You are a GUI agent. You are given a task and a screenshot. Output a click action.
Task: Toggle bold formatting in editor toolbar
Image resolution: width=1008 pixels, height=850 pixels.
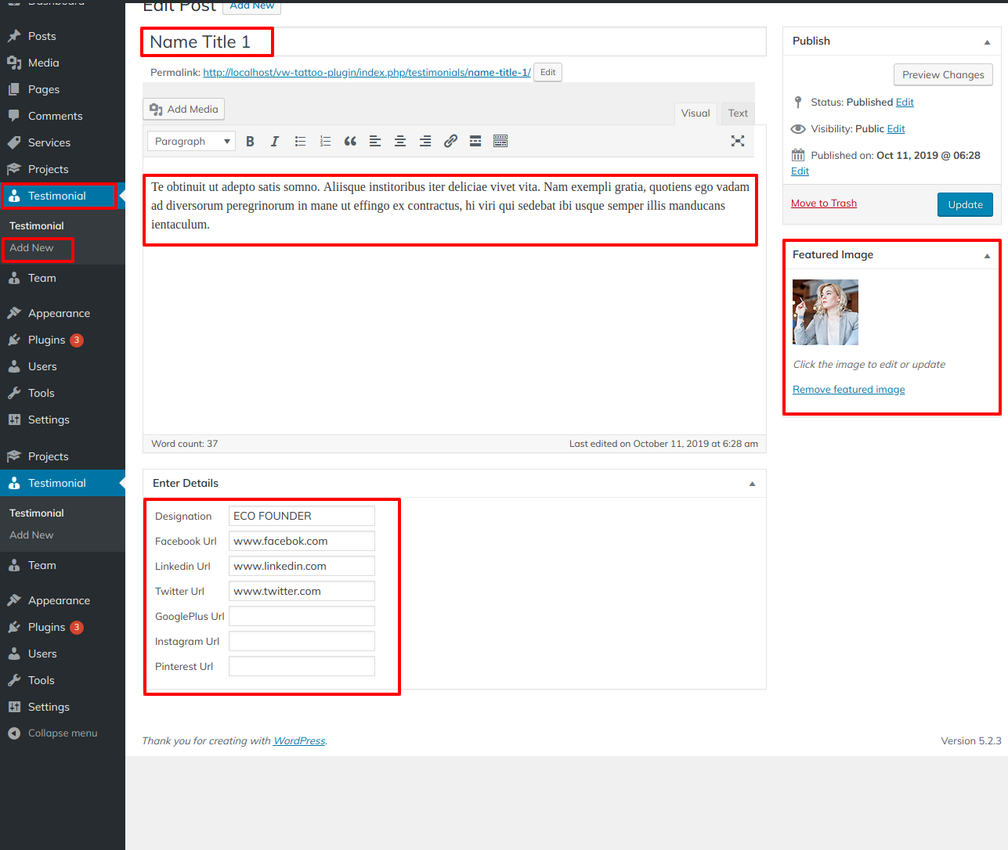coord(250,142)
